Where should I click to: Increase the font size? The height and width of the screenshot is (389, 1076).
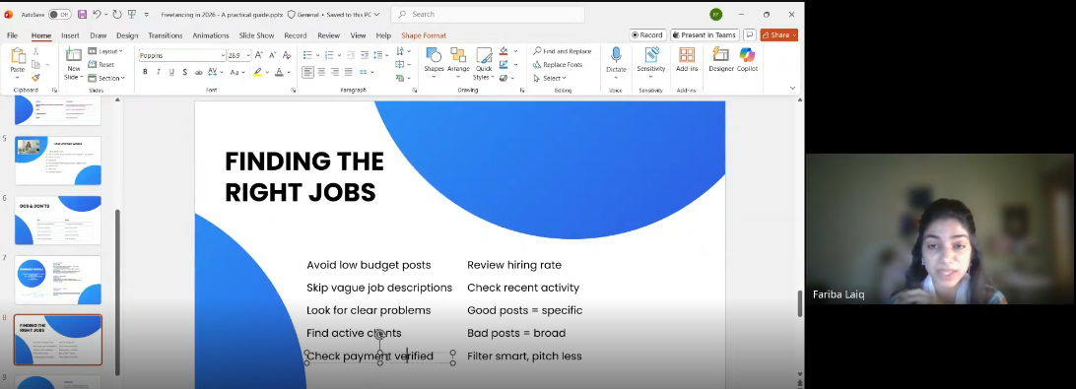coord(259,55)
